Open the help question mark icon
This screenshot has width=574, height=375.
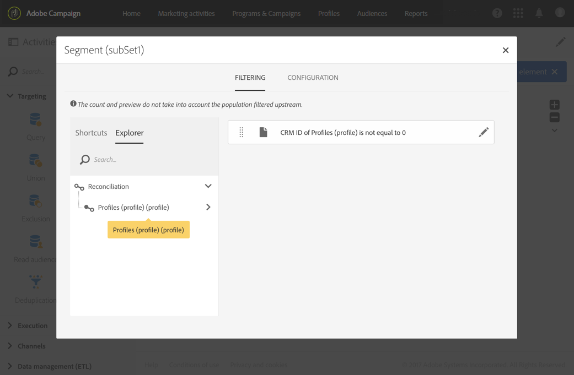pos(497,13)
